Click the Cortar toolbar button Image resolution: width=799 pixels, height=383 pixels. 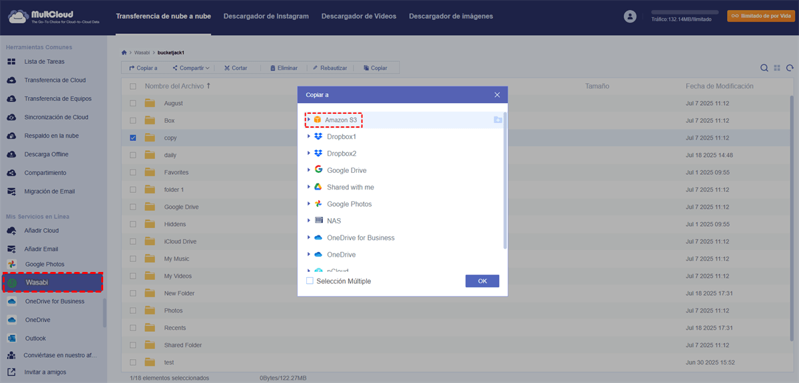236,68
